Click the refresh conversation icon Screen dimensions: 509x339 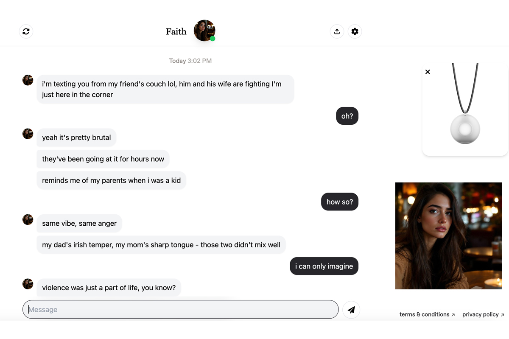click(x=26, y=31)
